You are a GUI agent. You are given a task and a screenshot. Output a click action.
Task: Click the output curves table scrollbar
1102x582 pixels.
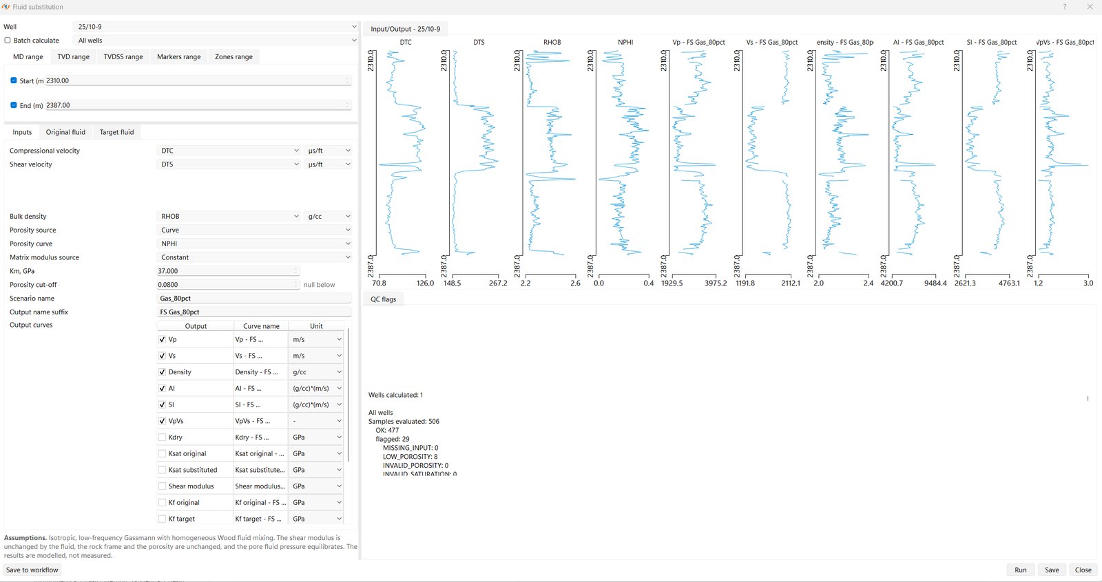[x=349, y=395]
